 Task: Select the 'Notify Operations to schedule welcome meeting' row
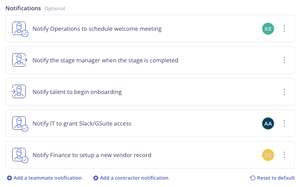[x=150, y=29]
